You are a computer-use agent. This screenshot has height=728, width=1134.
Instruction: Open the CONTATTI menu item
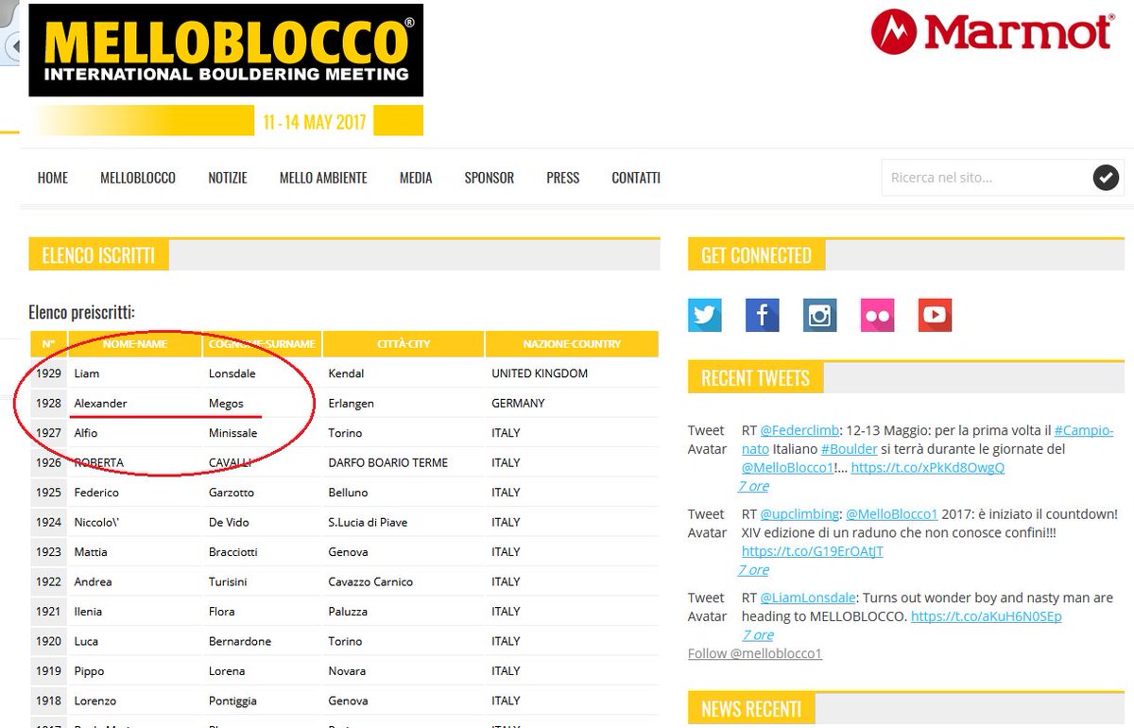(636, 178)
